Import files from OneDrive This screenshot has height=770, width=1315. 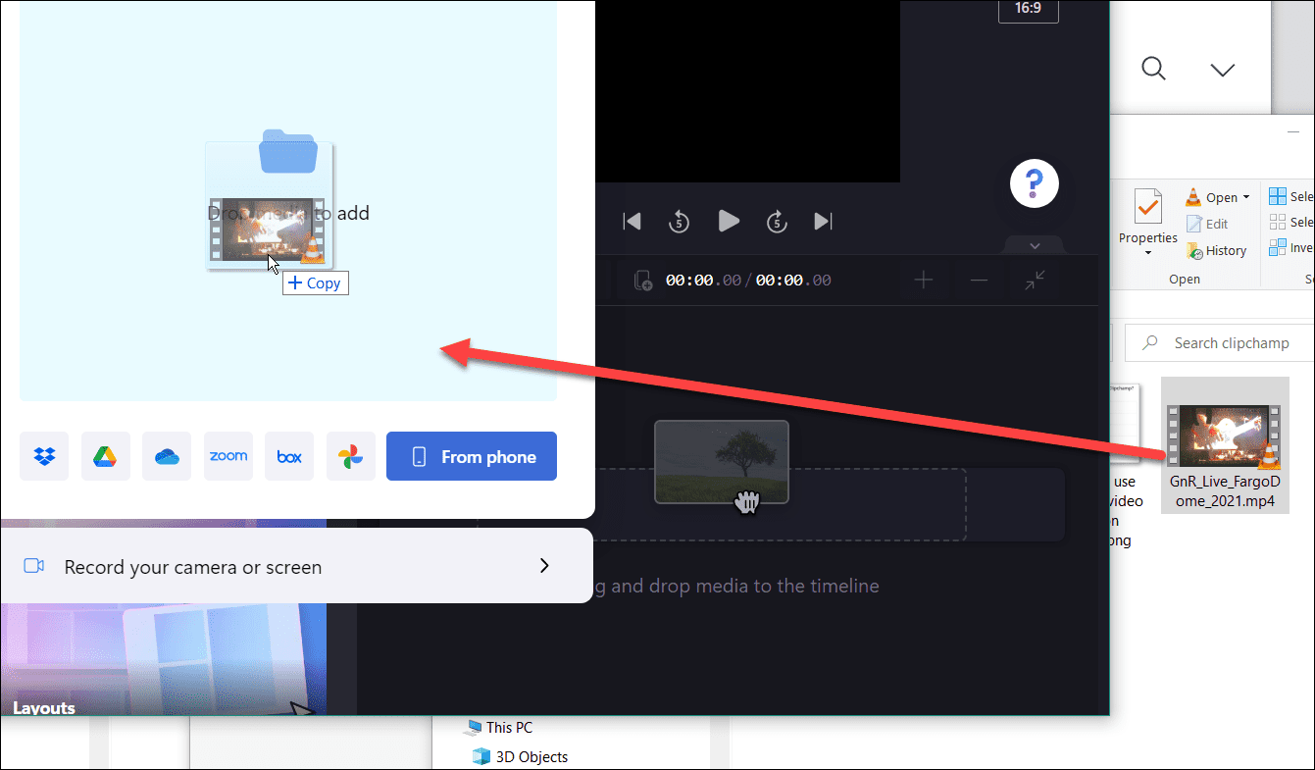(x=167, y=456)
